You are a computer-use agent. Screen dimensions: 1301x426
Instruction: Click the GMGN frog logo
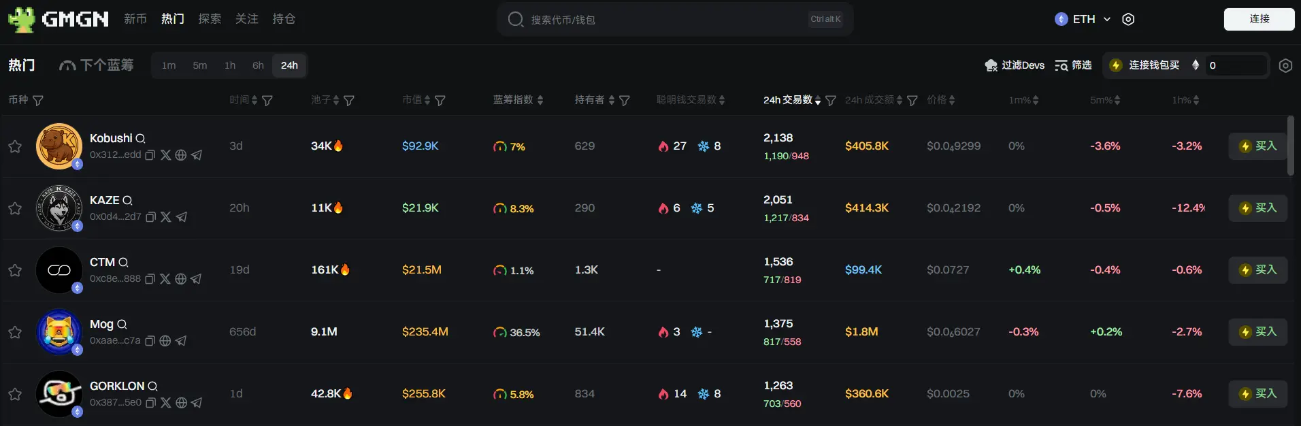(x=21, y=19)
